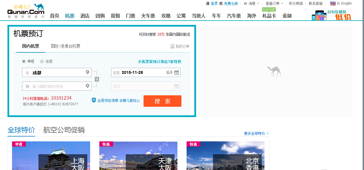The height and width of the screenshot is (170, 364).
Task: Open the departure date calendar icon
Action: pos(177,72)
